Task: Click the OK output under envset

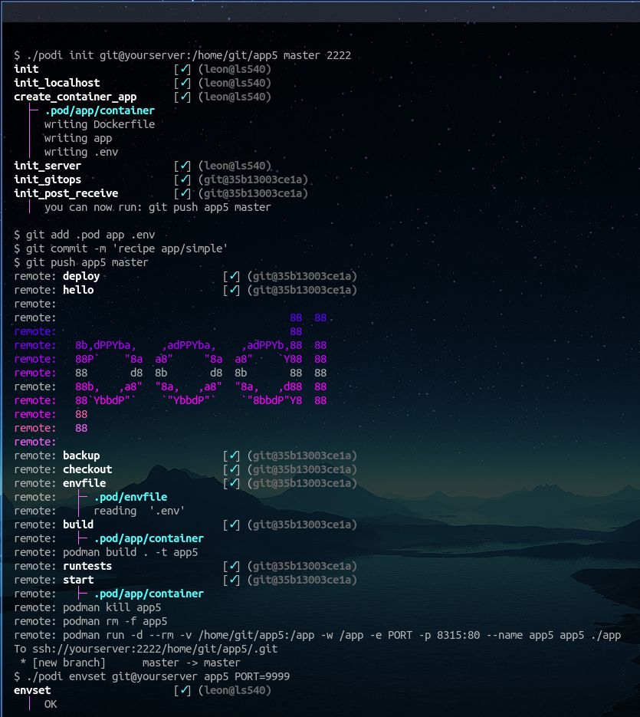Action: point(51,704)
